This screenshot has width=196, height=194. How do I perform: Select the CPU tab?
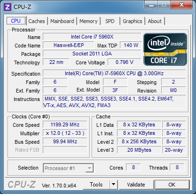tap(16, 21)
